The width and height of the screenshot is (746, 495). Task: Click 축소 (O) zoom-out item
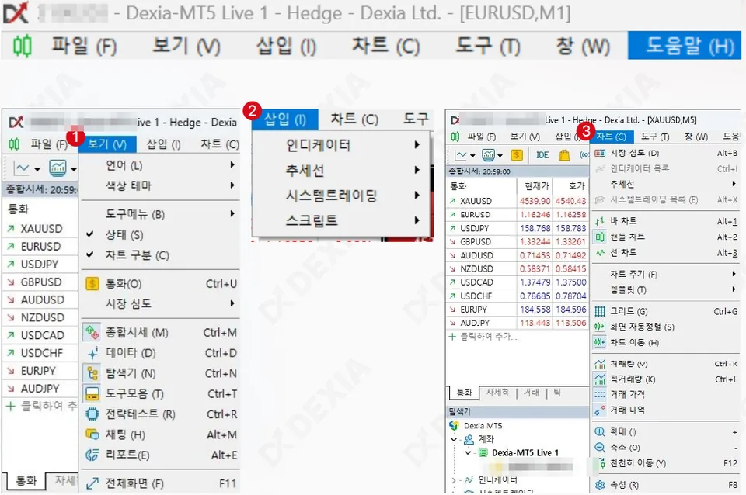[666, 447]
